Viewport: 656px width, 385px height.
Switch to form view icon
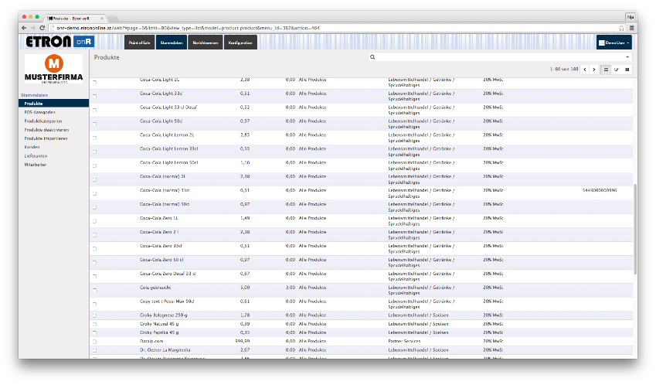[617, 70]
